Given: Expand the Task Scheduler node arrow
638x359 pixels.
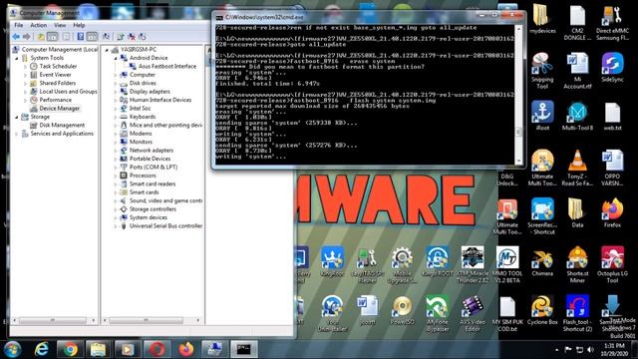Looking at the screenshot, I should pos(25,67).
